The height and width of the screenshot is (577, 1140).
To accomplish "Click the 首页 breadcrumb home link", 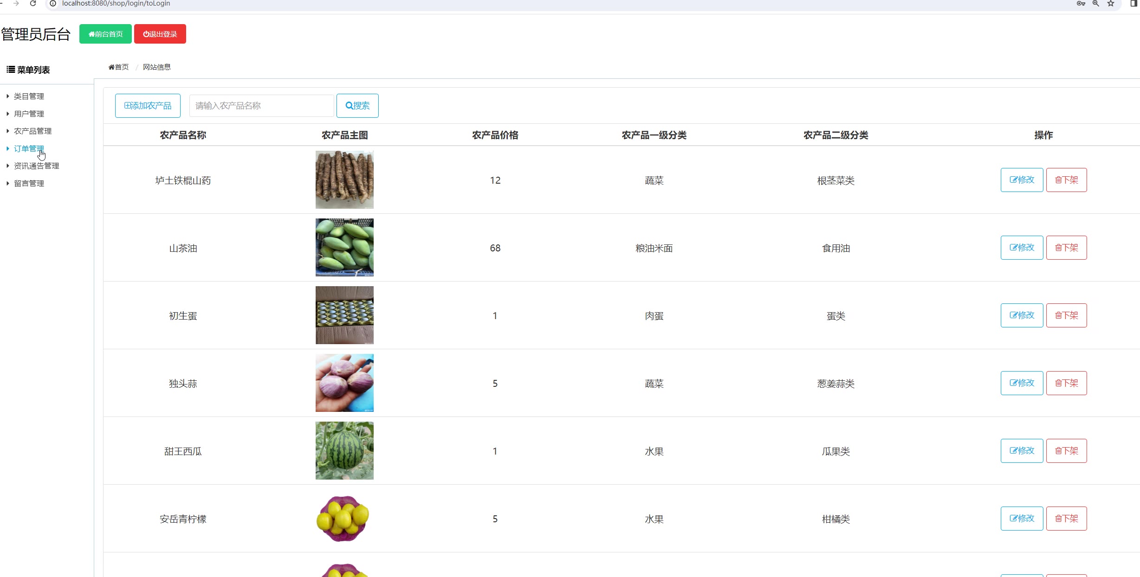I will [x=118, y=67].
